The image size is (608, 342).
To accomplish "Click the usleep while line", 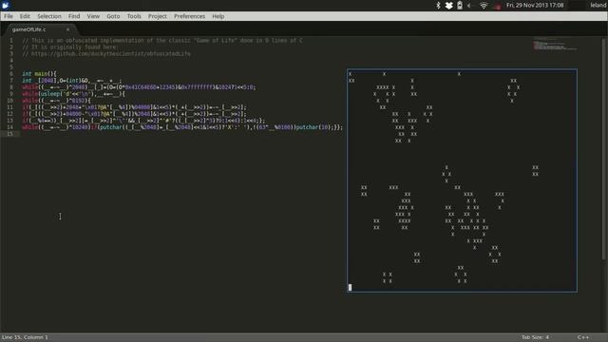I will point(73,94).
